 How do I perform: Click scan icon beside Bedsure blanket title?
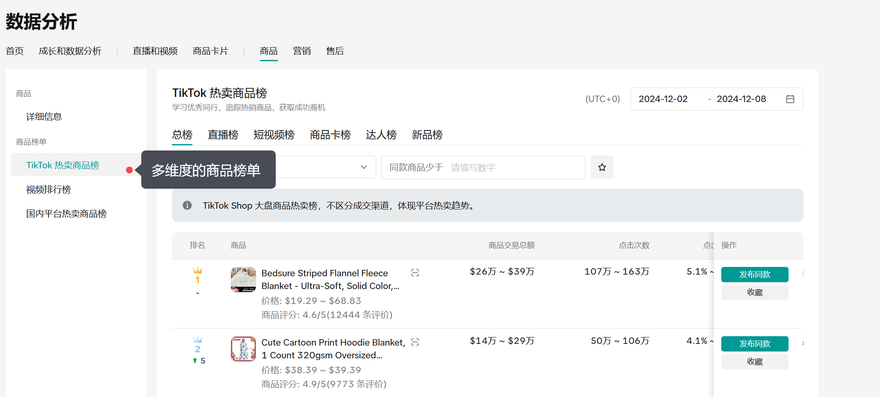coord(415,273)
